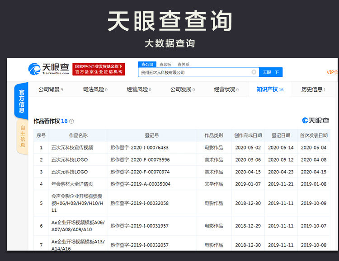
Task: Open the 公司背景 tab
Action: coord(51,89)
